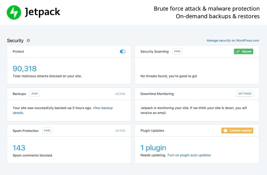The height and width of the screenshot is (175, 267).
Task: Click the green Jetpack lightning logo
Action: point(14,12)
